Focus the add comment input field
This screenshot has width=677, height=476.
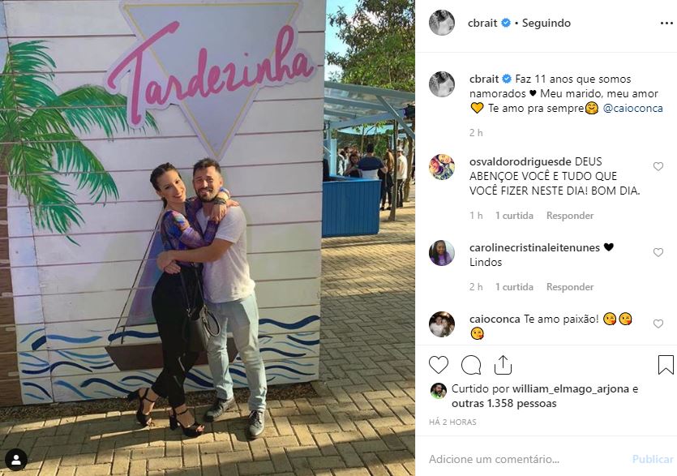527,459
